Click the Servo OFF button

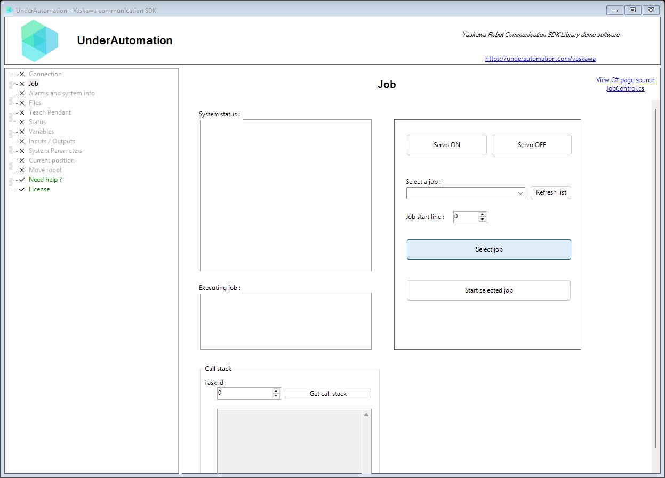(x=532, y=145)
